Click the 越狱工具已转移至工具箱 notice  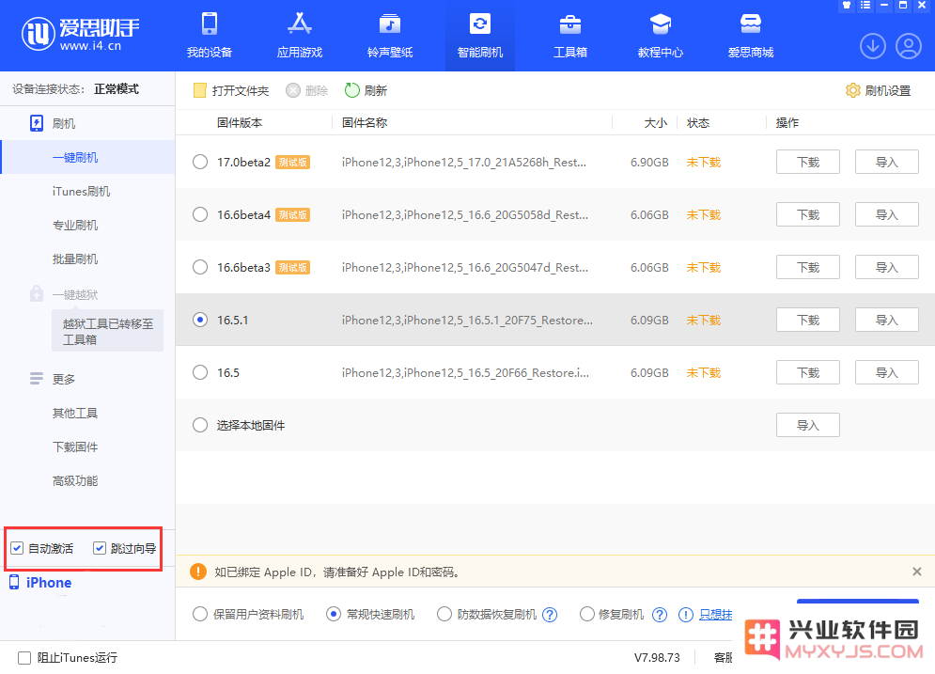point(107,331)
